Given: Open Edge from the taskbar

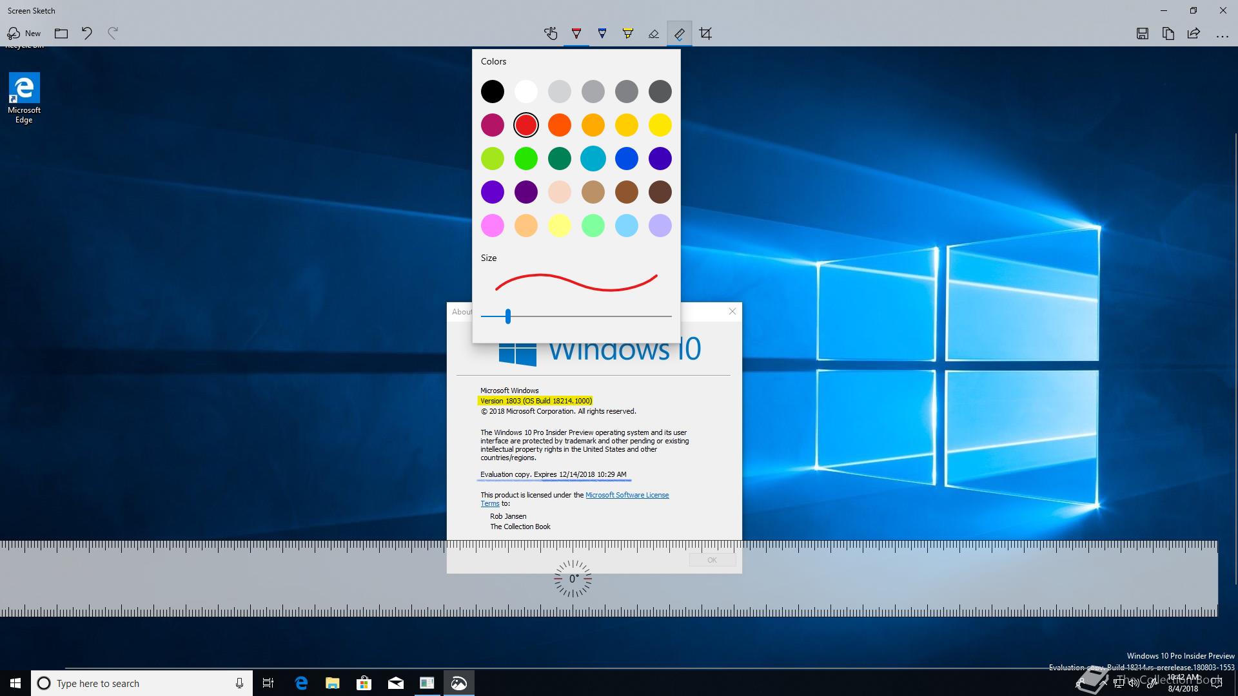Looking at the screenshot, I should coord(301,683).
